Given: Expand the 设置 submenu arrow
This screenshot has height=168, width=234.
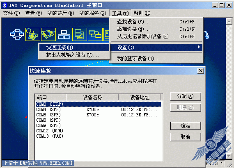Looking at the screenshot, I should [x=199, y=47].
